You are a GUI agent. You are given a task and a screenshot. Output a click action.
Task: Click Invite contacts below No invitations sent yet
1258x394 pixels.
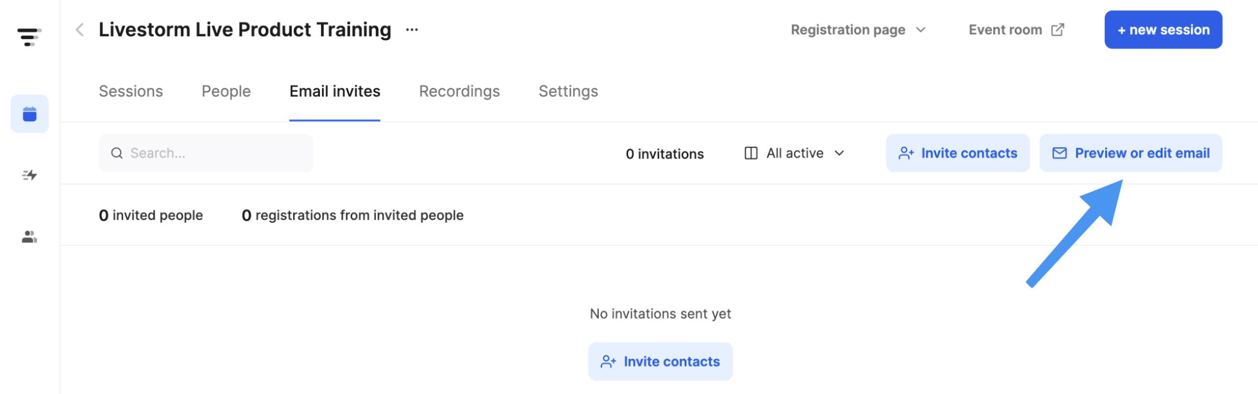660,361
